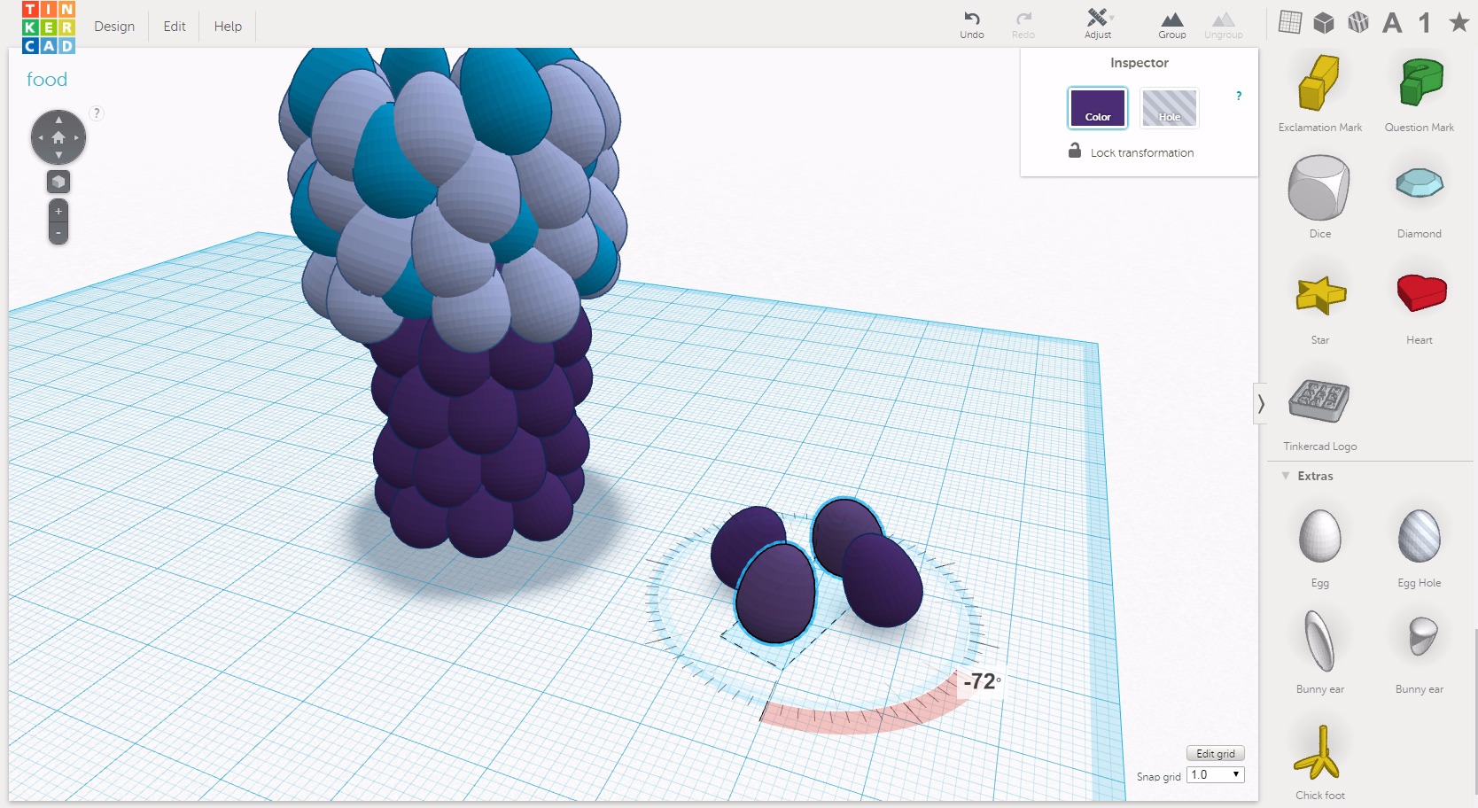Select the geometric box shapes tab
The width and height of the screenshot is (1478, 808).
(1324, 22)
